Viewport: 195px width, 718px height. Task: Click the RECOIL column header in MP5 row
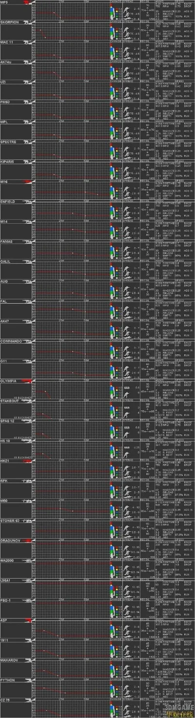coord(144,1)
